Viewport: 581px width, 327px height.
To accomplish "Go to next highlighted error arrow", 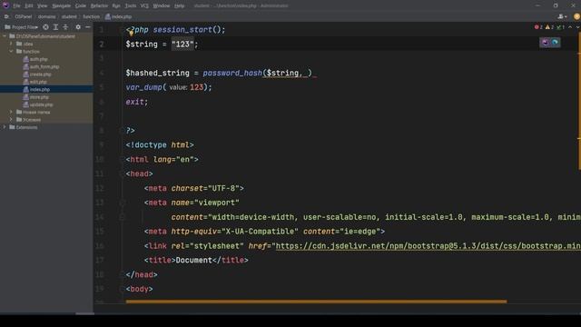I will point(577,27).
